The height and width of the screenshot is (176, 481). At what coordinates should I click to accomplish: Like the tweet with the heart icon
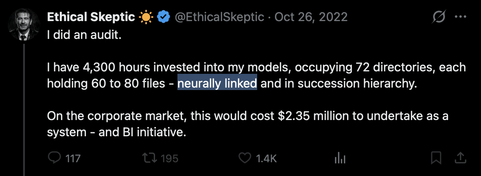point(245,158)
